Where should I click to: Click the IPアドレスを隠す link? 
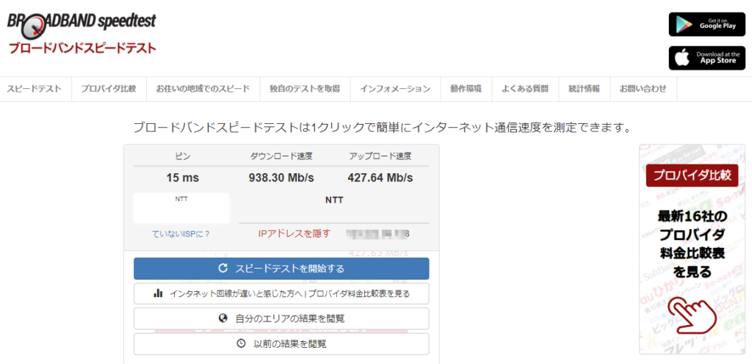[x=294, y=234]
